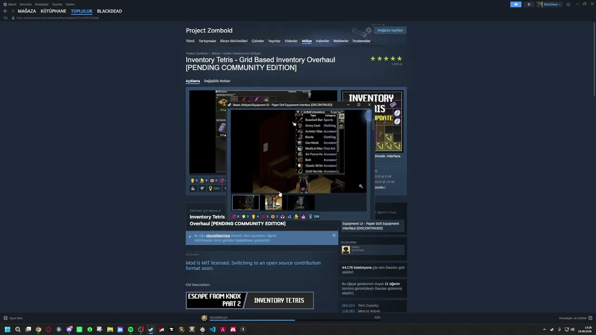Open the Windows Start menu
596x335 pixels.
click(7, 329)
